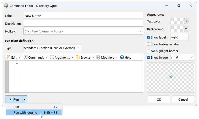The image size is (199, 119).
Task: Maximize the Command Editor window
Action: coord(179,6)
